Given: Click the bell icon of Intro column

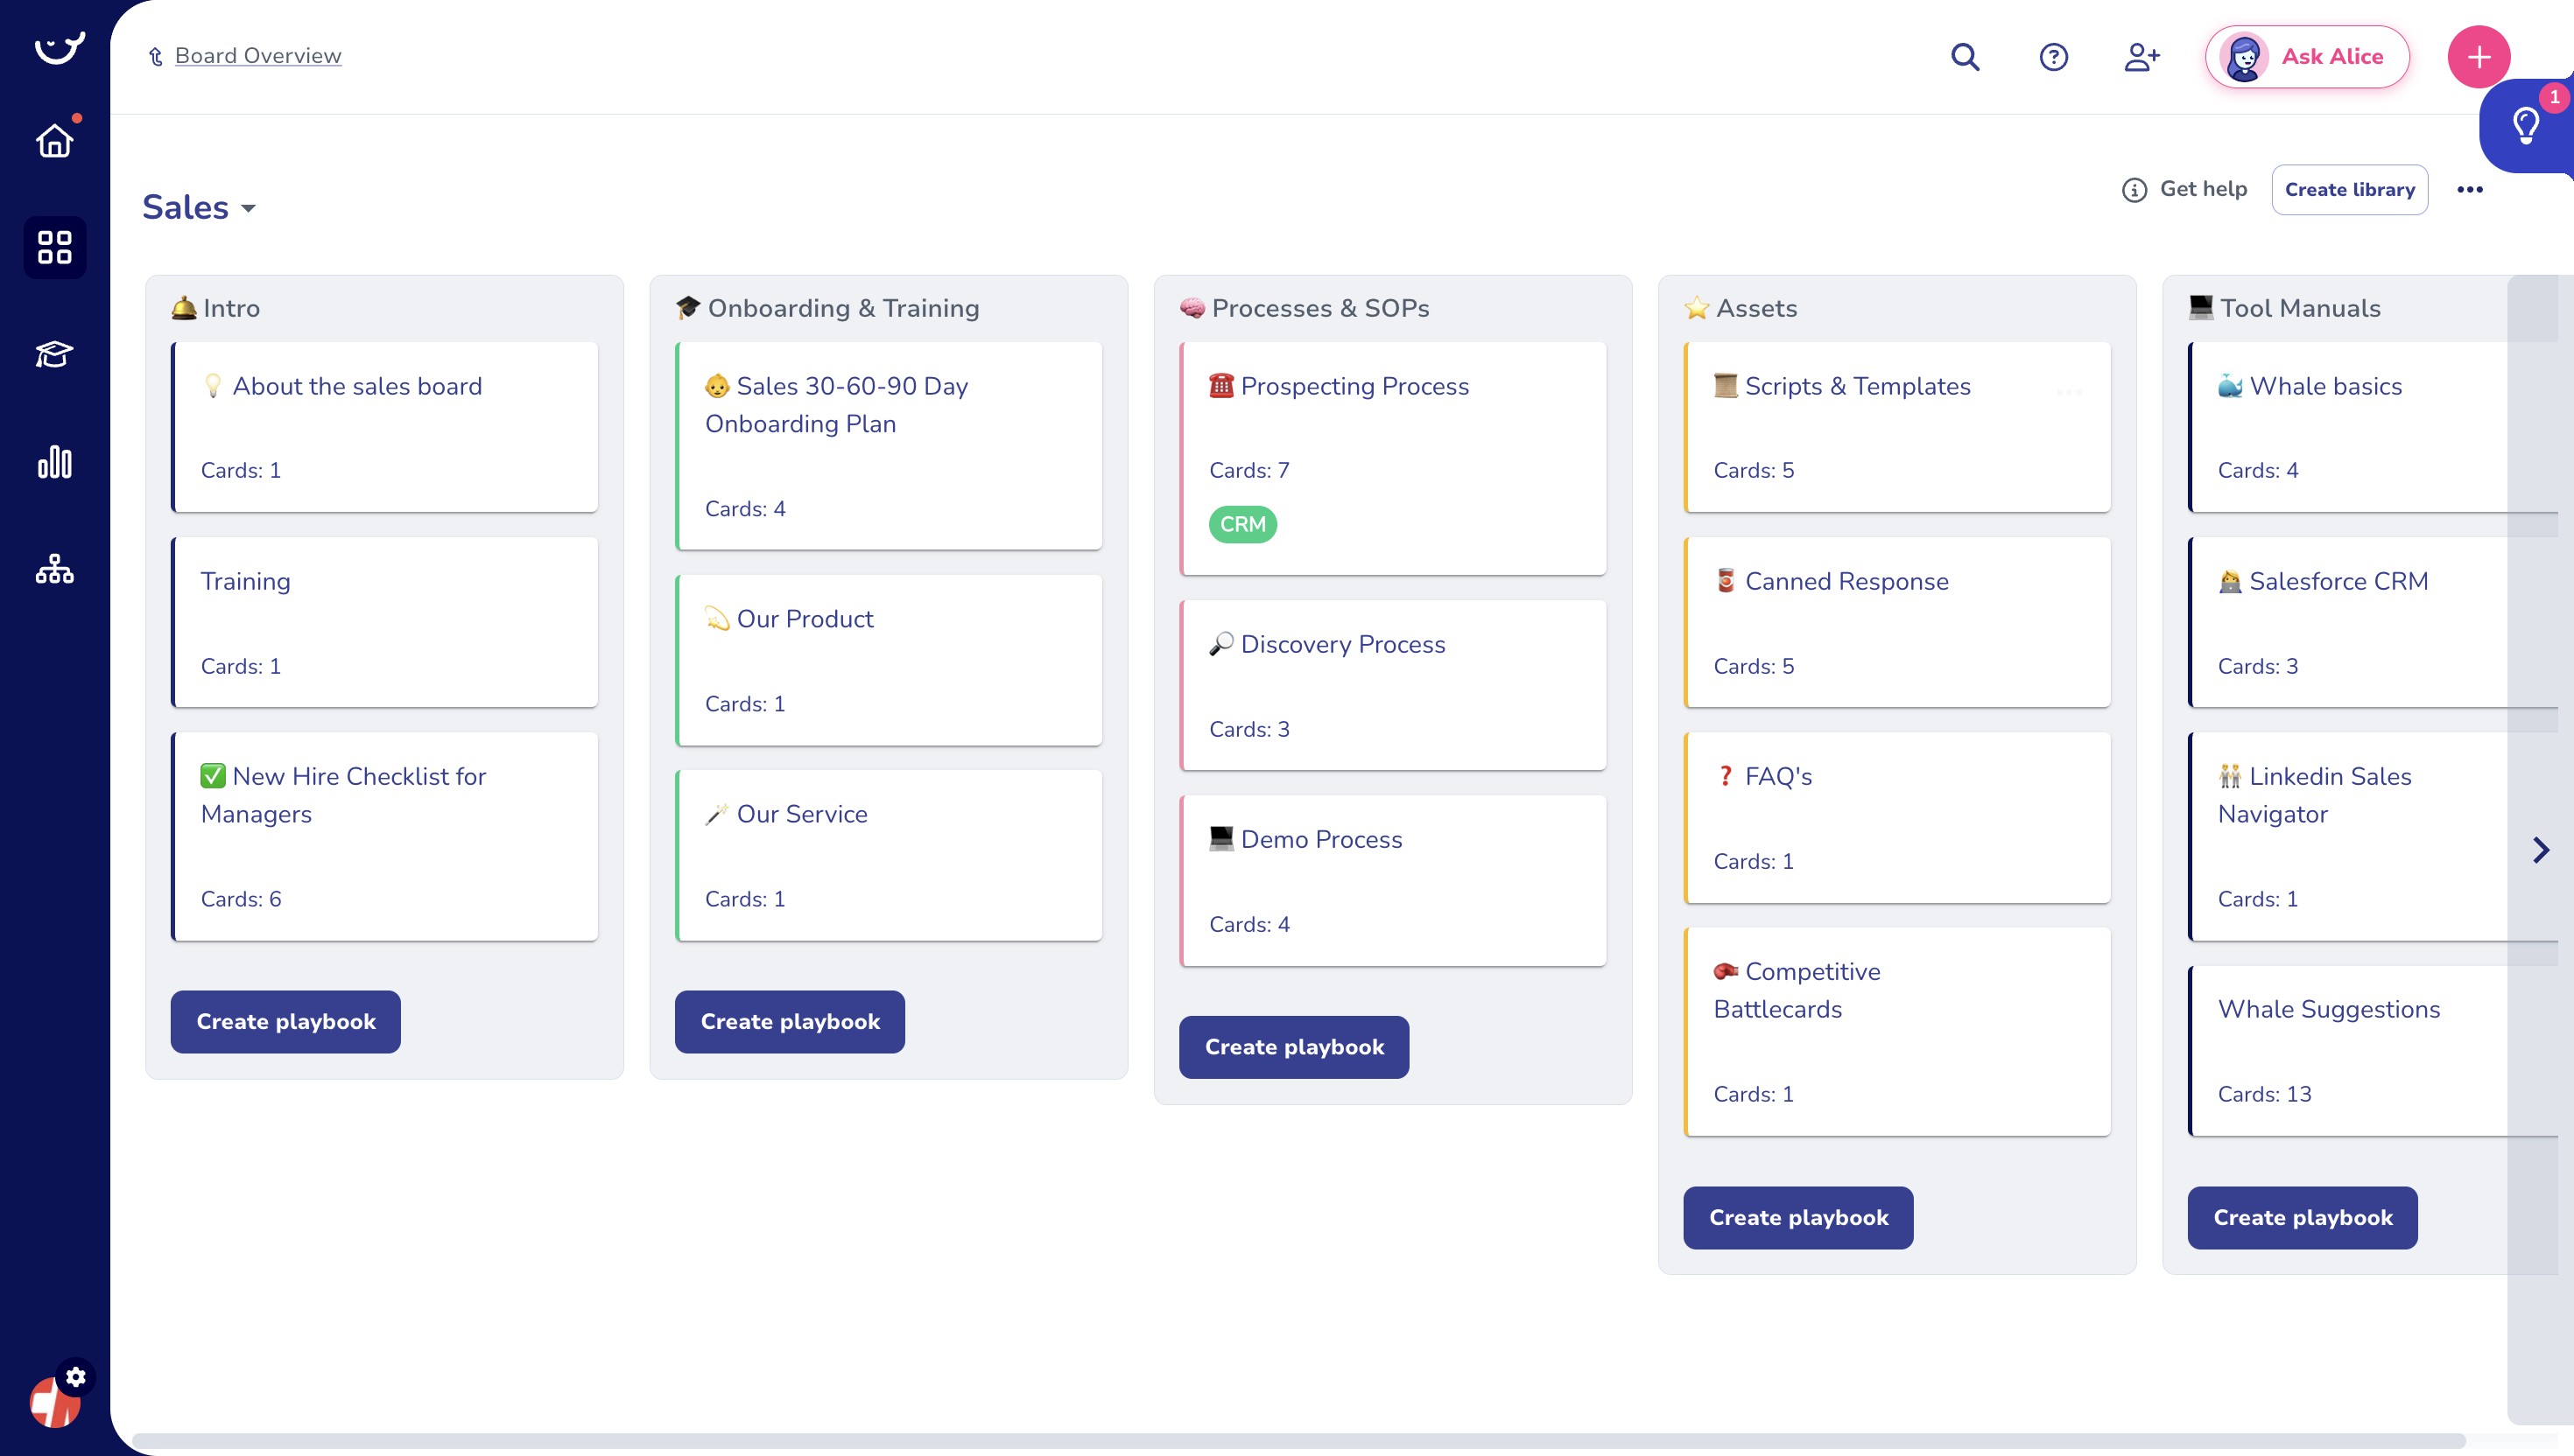Looking at the screenshot, I should (184, 308).
